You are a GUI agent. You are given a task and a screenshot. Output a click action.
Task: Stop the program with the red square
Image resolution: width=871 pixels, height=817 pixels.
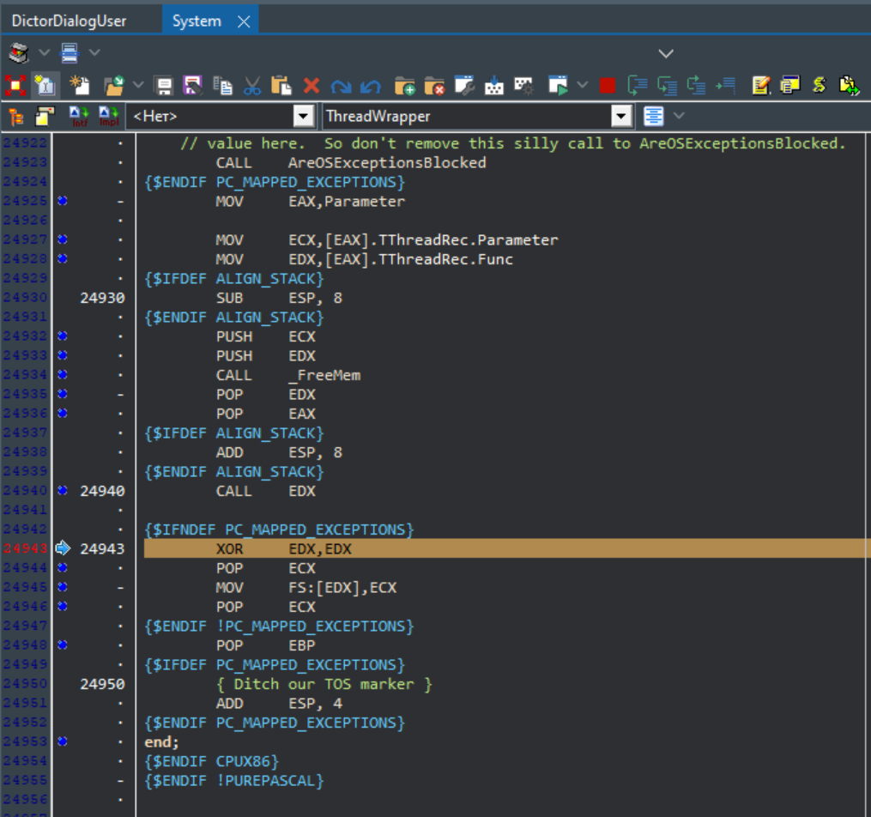point(608,86)
